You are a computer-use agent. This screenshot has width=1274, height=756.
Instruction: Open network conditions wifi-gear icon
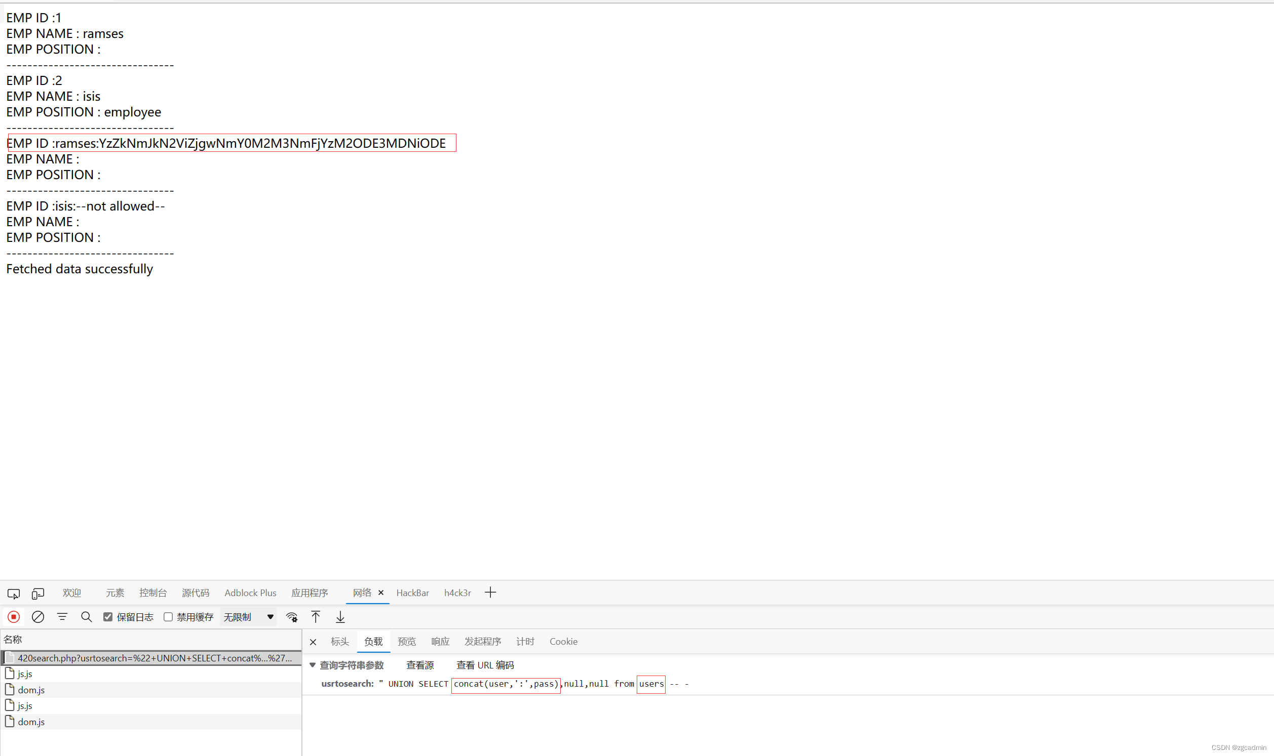pyautogui.click(x=292, y=617)
